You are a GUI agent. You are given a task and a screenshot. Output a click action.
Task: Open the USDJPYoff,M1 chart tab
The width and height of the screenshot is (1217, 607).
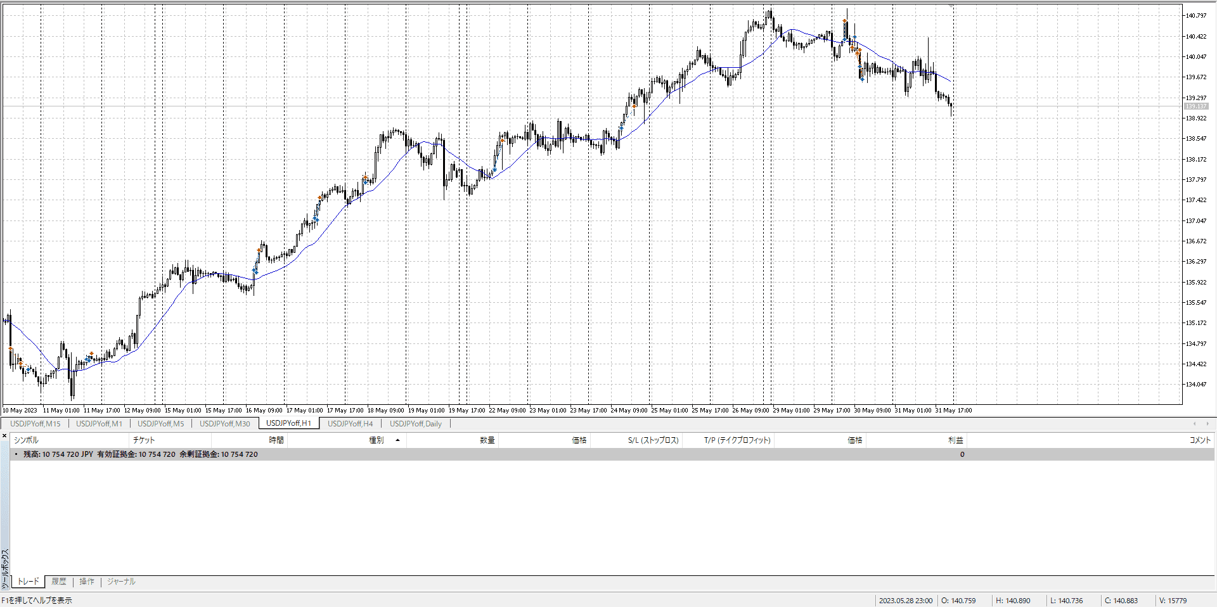point(99,424)
